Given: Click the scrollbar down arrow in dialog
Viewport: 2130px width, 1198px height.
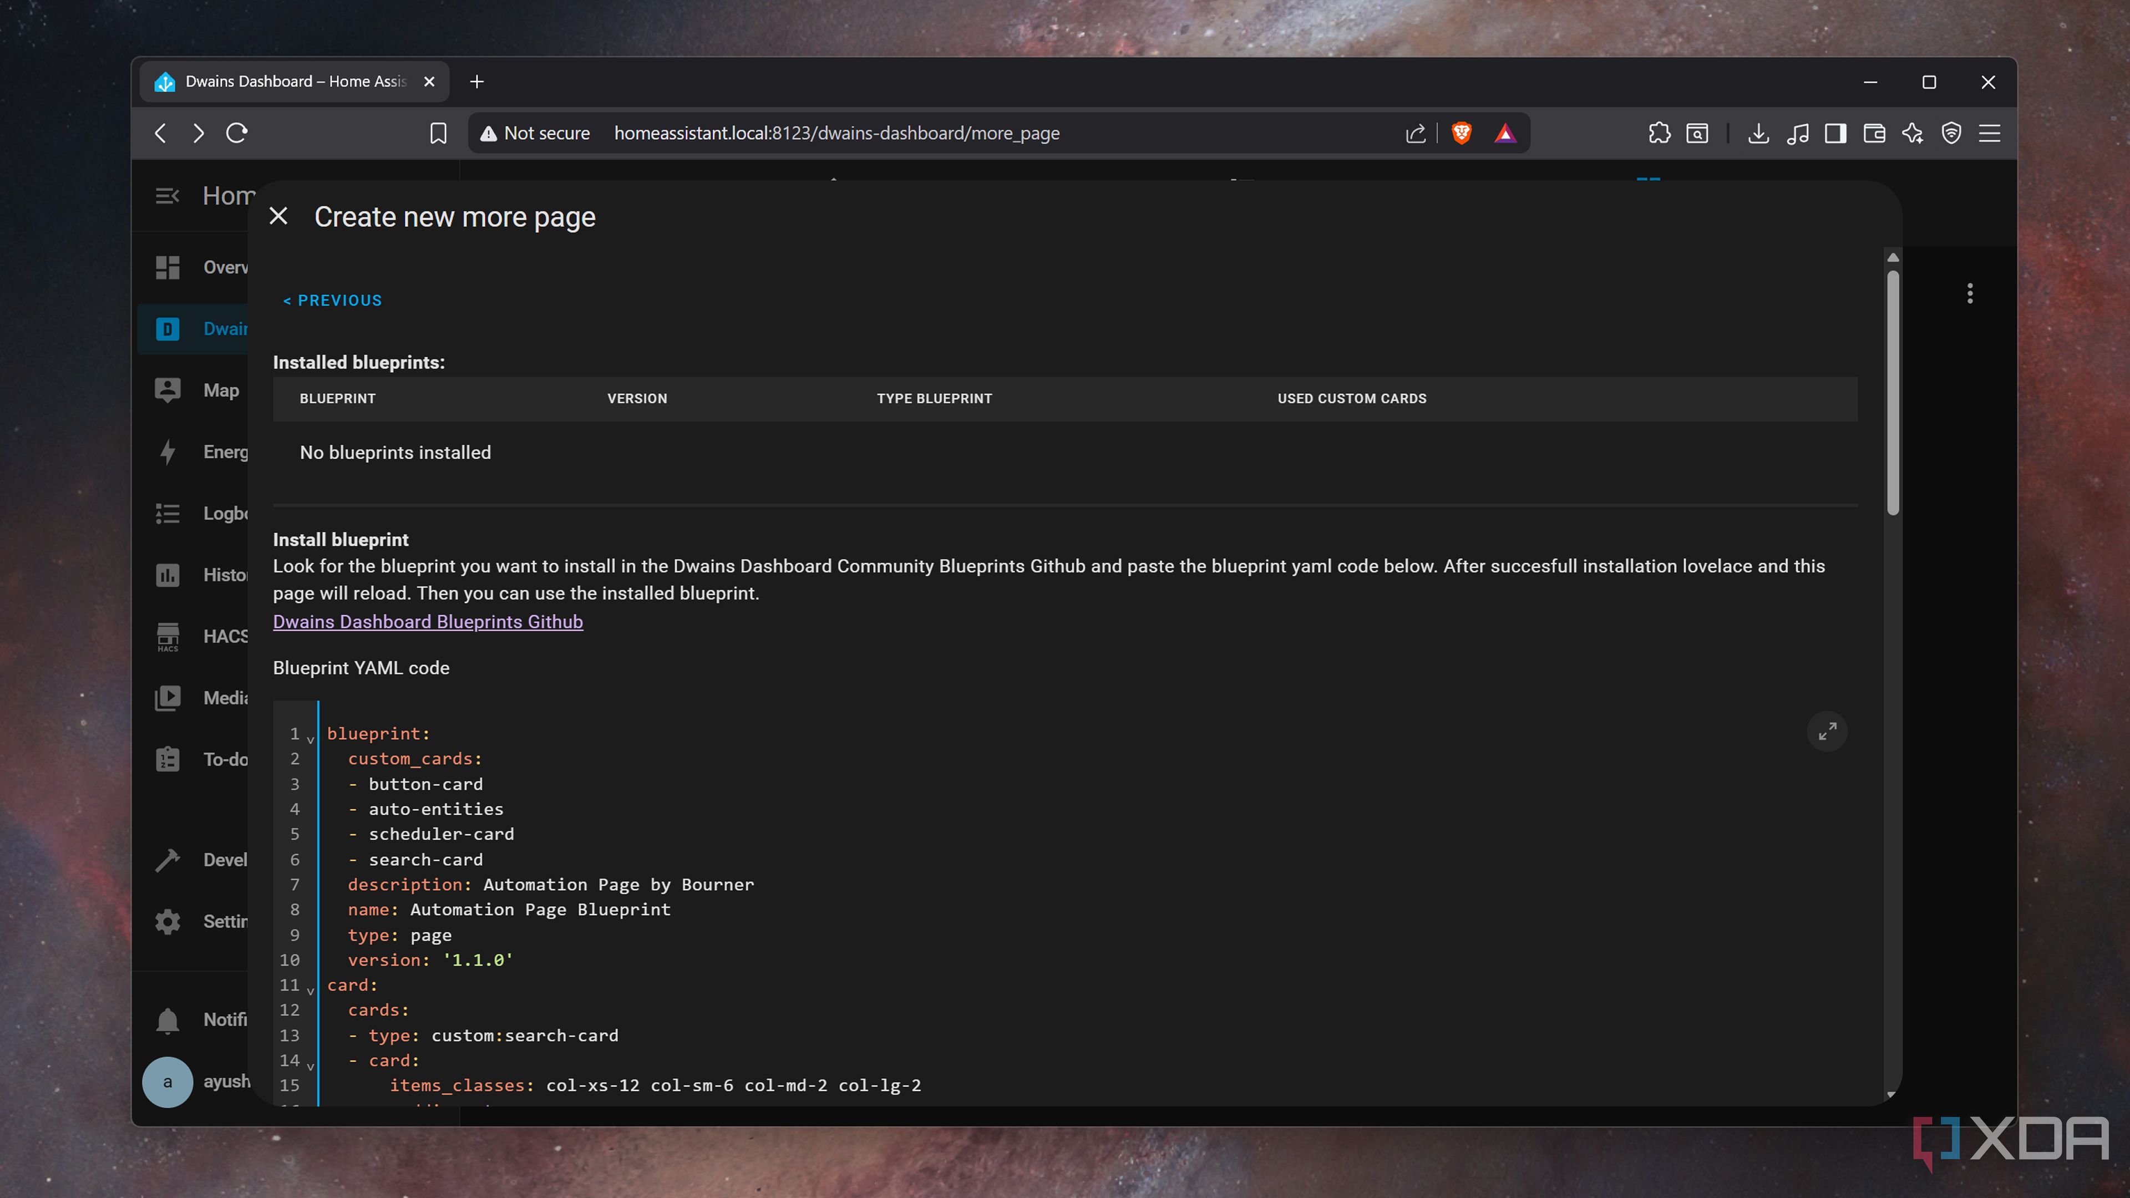Looking at the screenshot, I should pos(1891,1095).
